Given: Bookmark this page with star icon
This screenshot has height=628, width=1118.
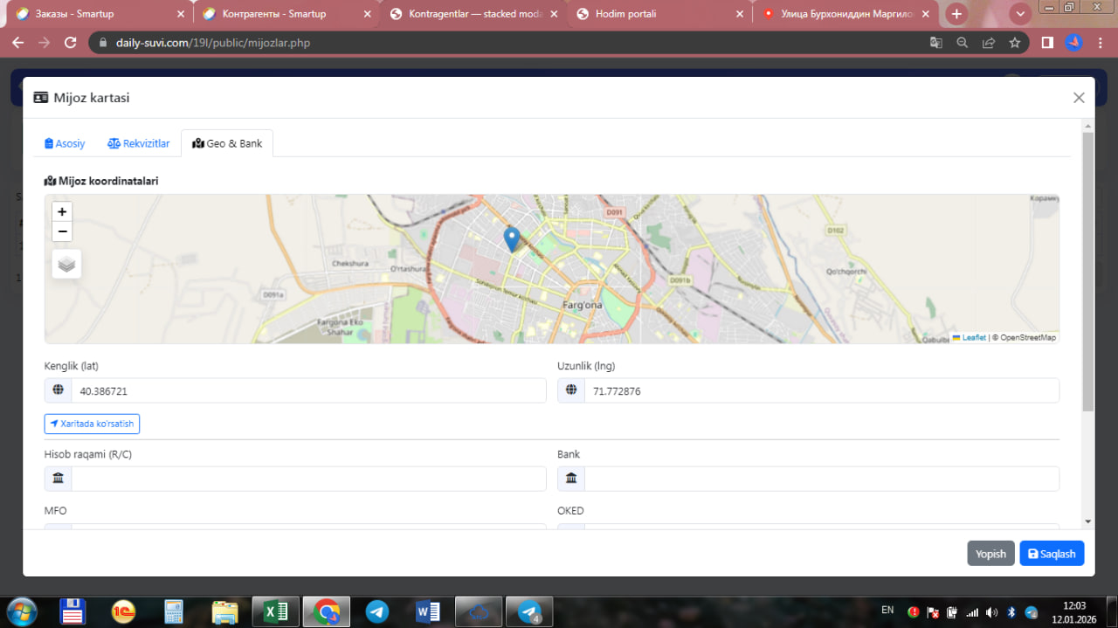Looking at the screenshot, I should point(1014,42).
